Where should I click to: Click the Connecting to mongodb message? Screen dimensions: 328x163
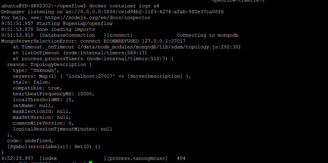click(x=208, y=35)
